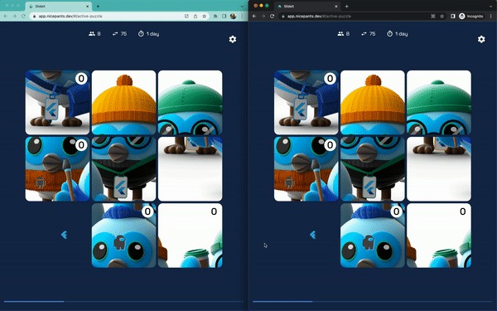Viewport: 497px width, 311px height.
Task: Click green cap tile in left window
Action: (191, 103)
